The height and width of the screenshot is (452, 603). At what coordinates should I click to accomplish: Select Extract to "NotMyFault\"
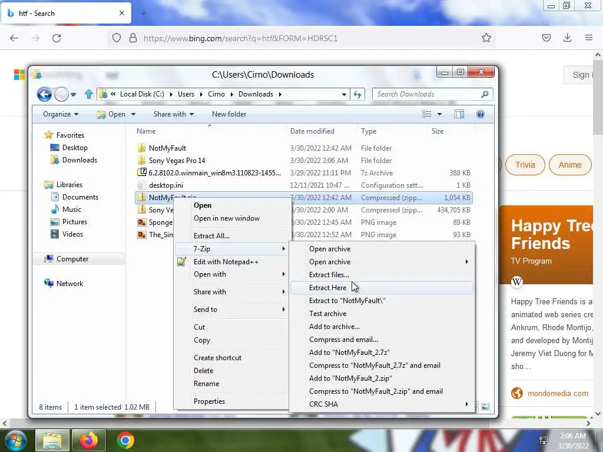coord(382,301)
